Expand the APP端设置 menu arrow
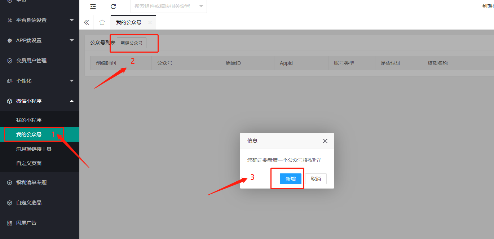494x239 pixels. tap(72, 40)
